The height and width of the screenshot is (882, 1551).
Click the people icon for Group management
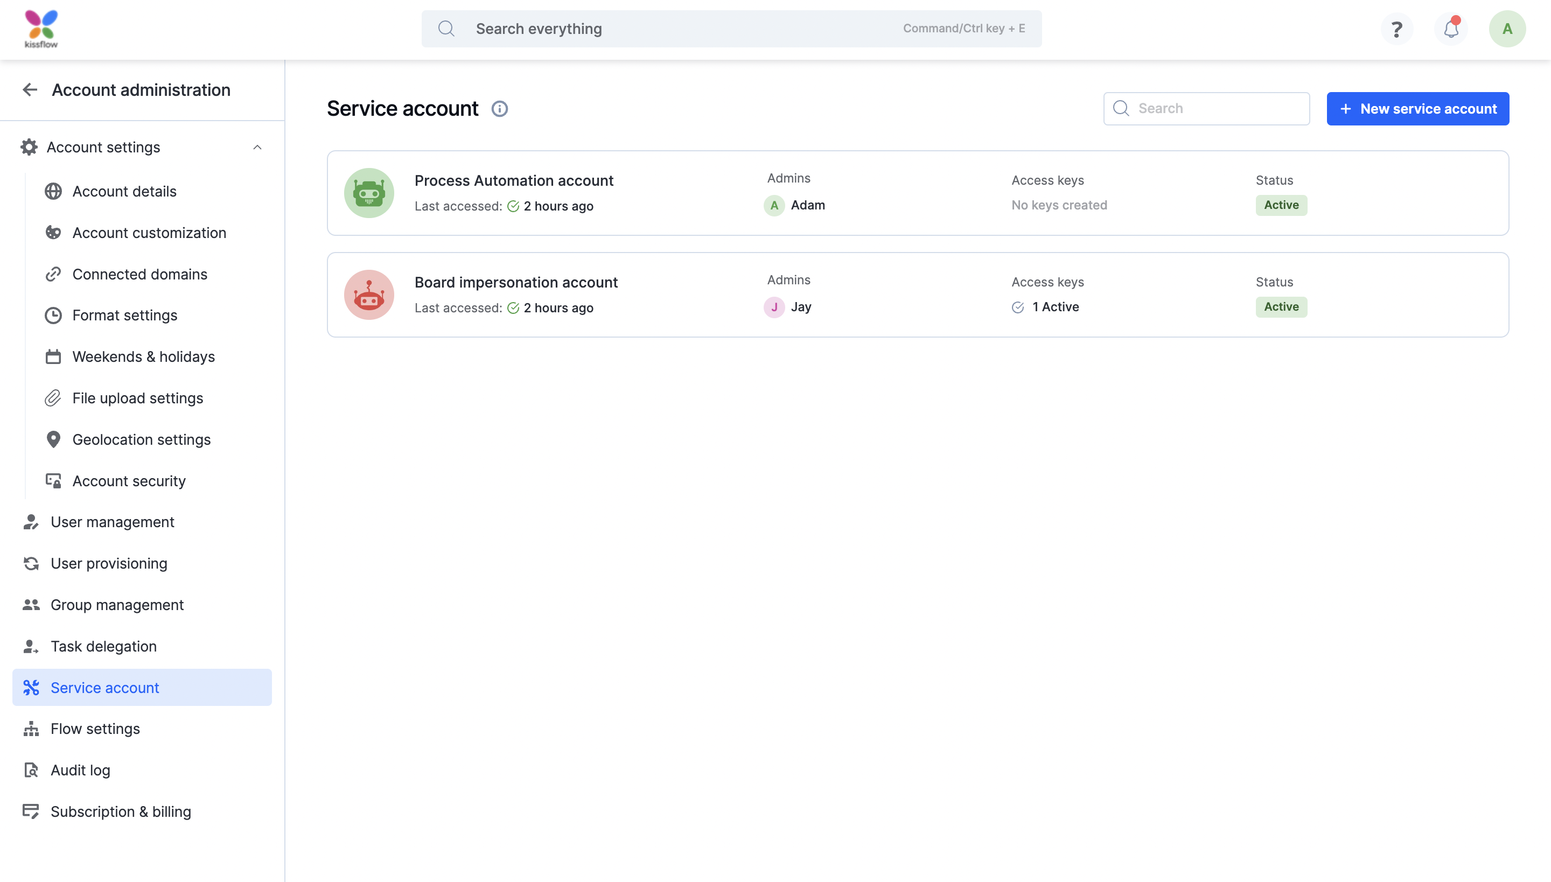(31, 605)
